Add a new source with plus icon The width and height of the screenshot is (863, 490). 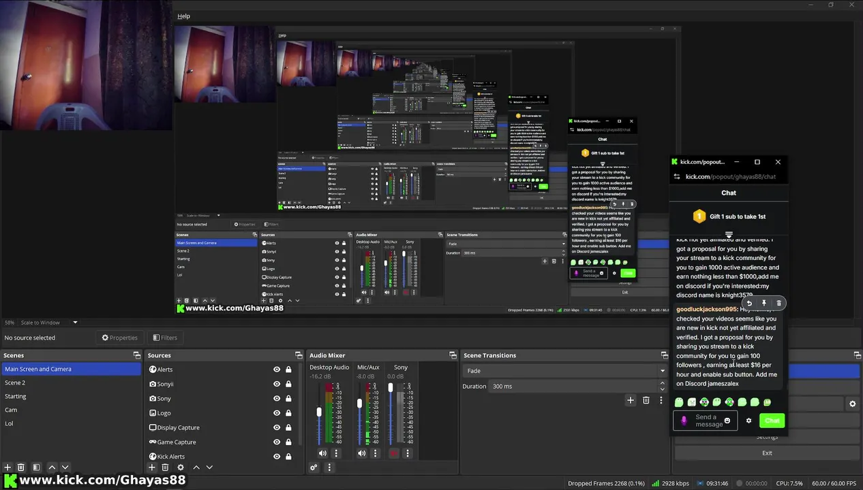tap(152, 468)
